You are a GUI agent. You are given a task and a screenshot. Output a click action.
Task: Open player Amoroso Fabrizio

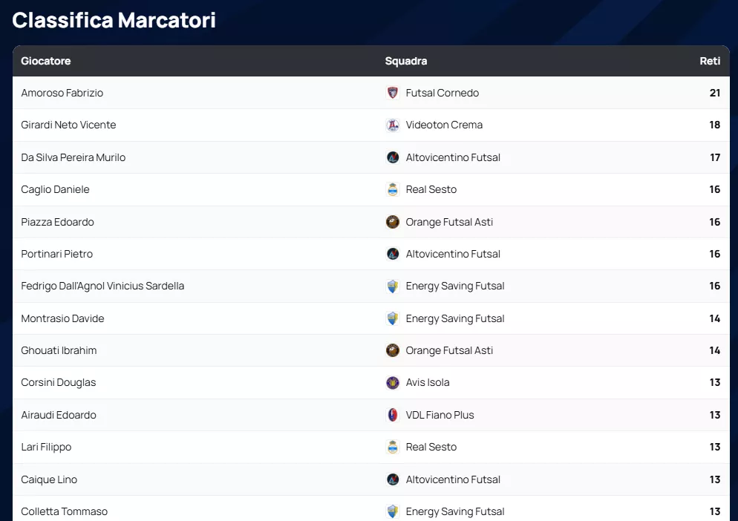(62, 93)
